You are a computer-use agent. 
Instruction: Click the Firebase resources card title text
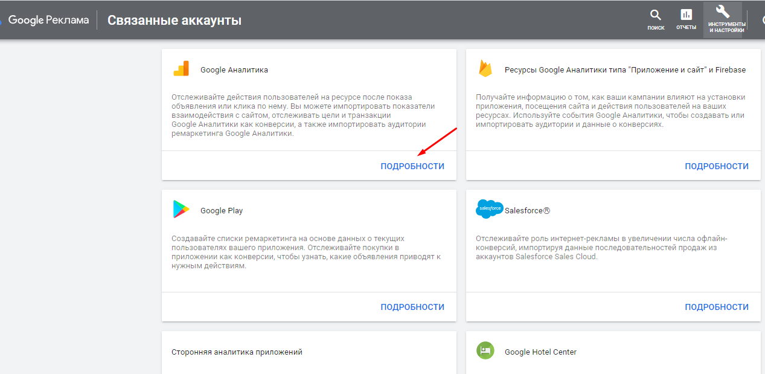tap(625, 70)
